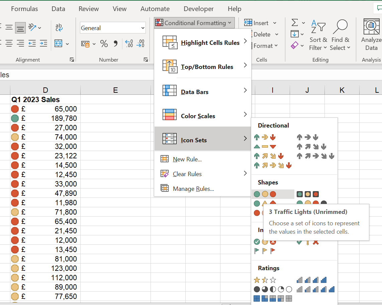
Task: Click the Decrease Decimal icon
Action: [x=141, y=44]
